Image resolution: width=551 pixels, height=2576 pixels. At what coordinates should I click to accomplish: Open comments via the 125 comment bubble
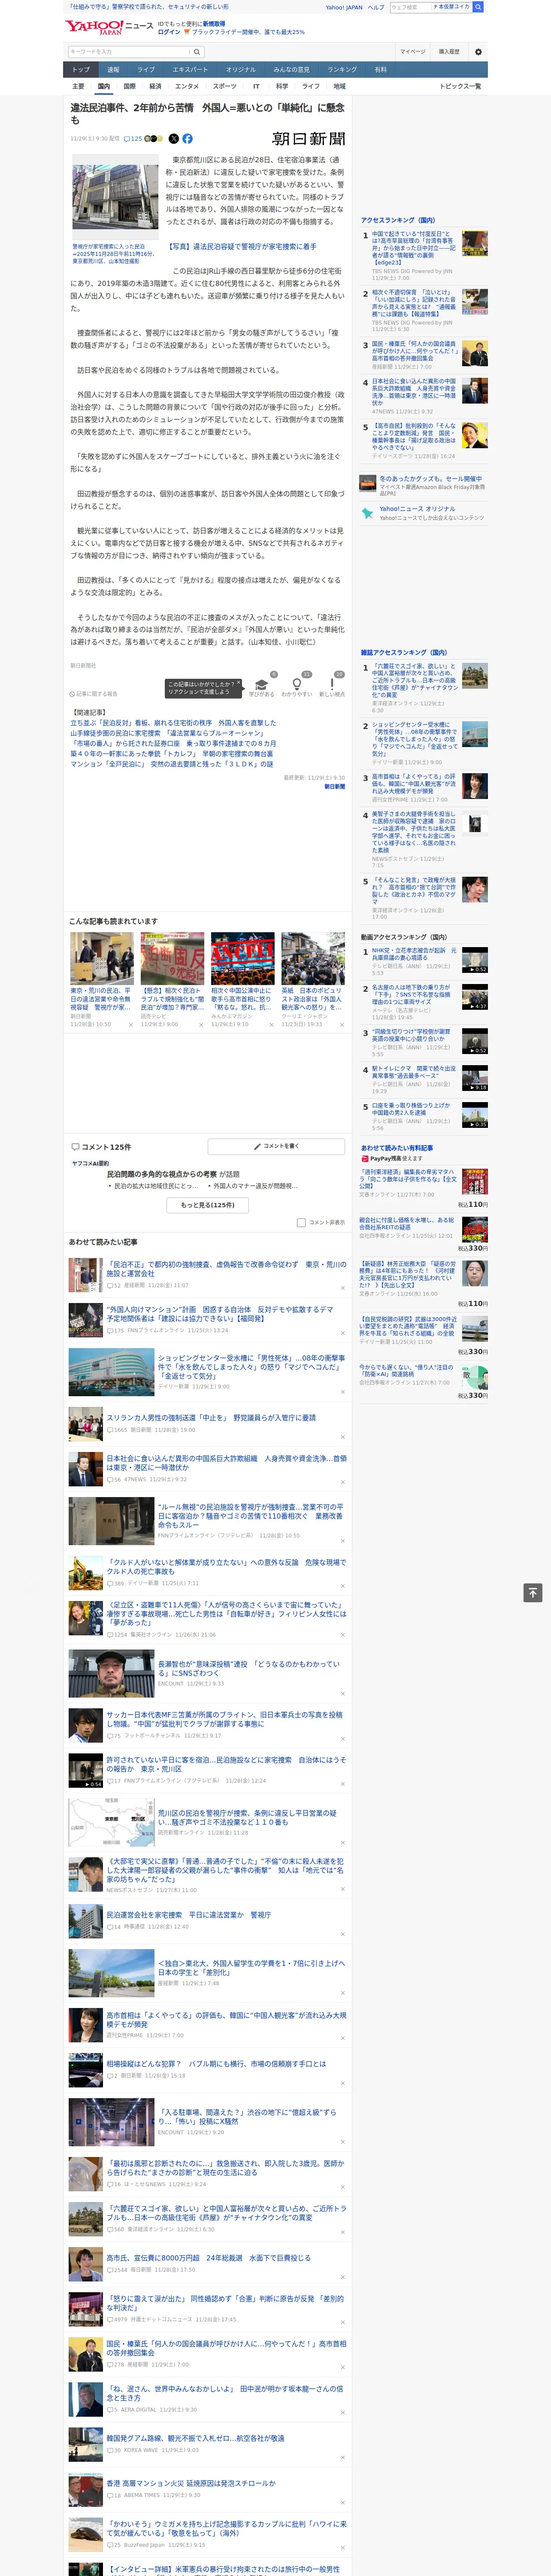click(133, 139)
